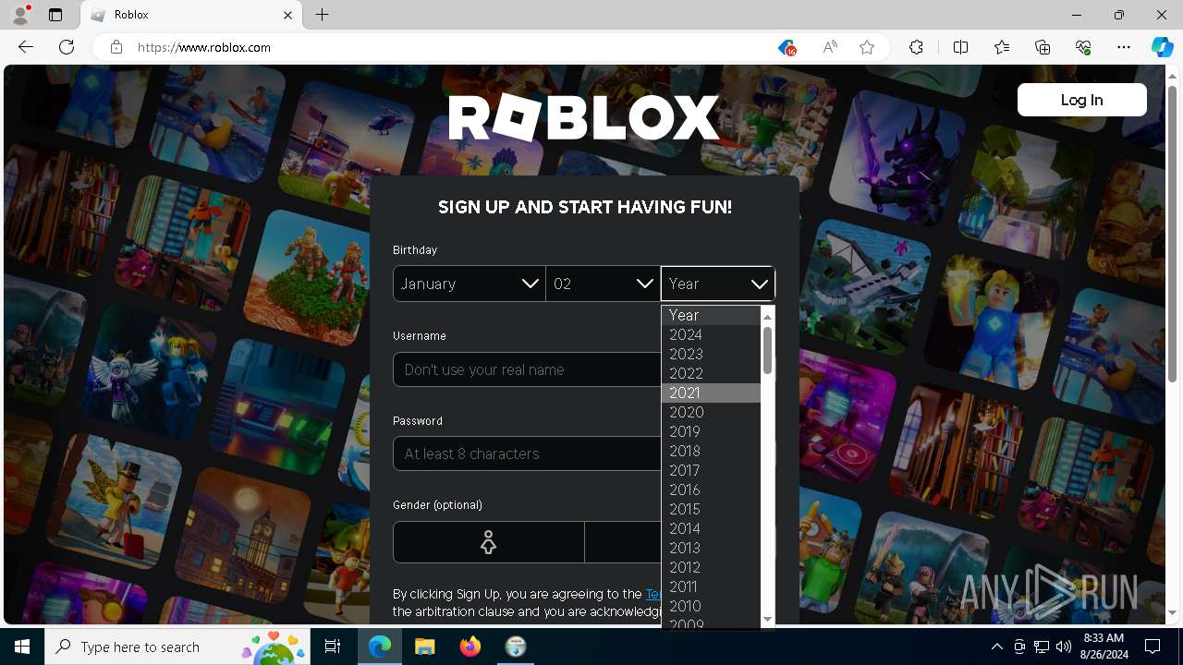Open the birthday day dropdown 02
Screen dimensions: 1183x665
pyautogui.click(x=603, y=284)
